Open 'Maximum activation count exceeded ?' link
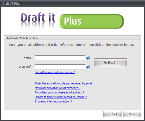Viewport: 145px width, 121px height. coord(57,88)
